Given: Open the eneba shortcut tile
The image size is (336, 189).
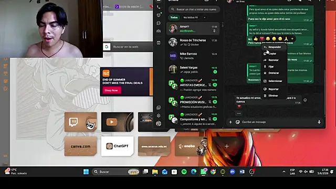Looking at the screenshot, I should pos(191,146).
